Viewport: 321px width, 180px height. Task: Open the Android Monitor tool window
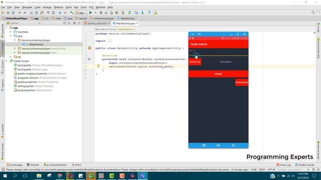pos(55,164)
